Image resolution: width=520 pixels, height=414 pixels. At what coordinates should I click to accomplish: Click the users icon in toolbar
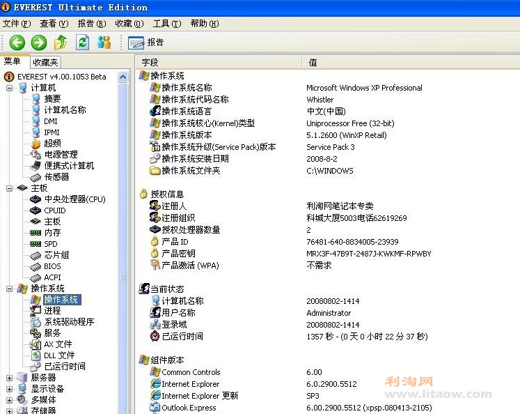pos(104,43)
